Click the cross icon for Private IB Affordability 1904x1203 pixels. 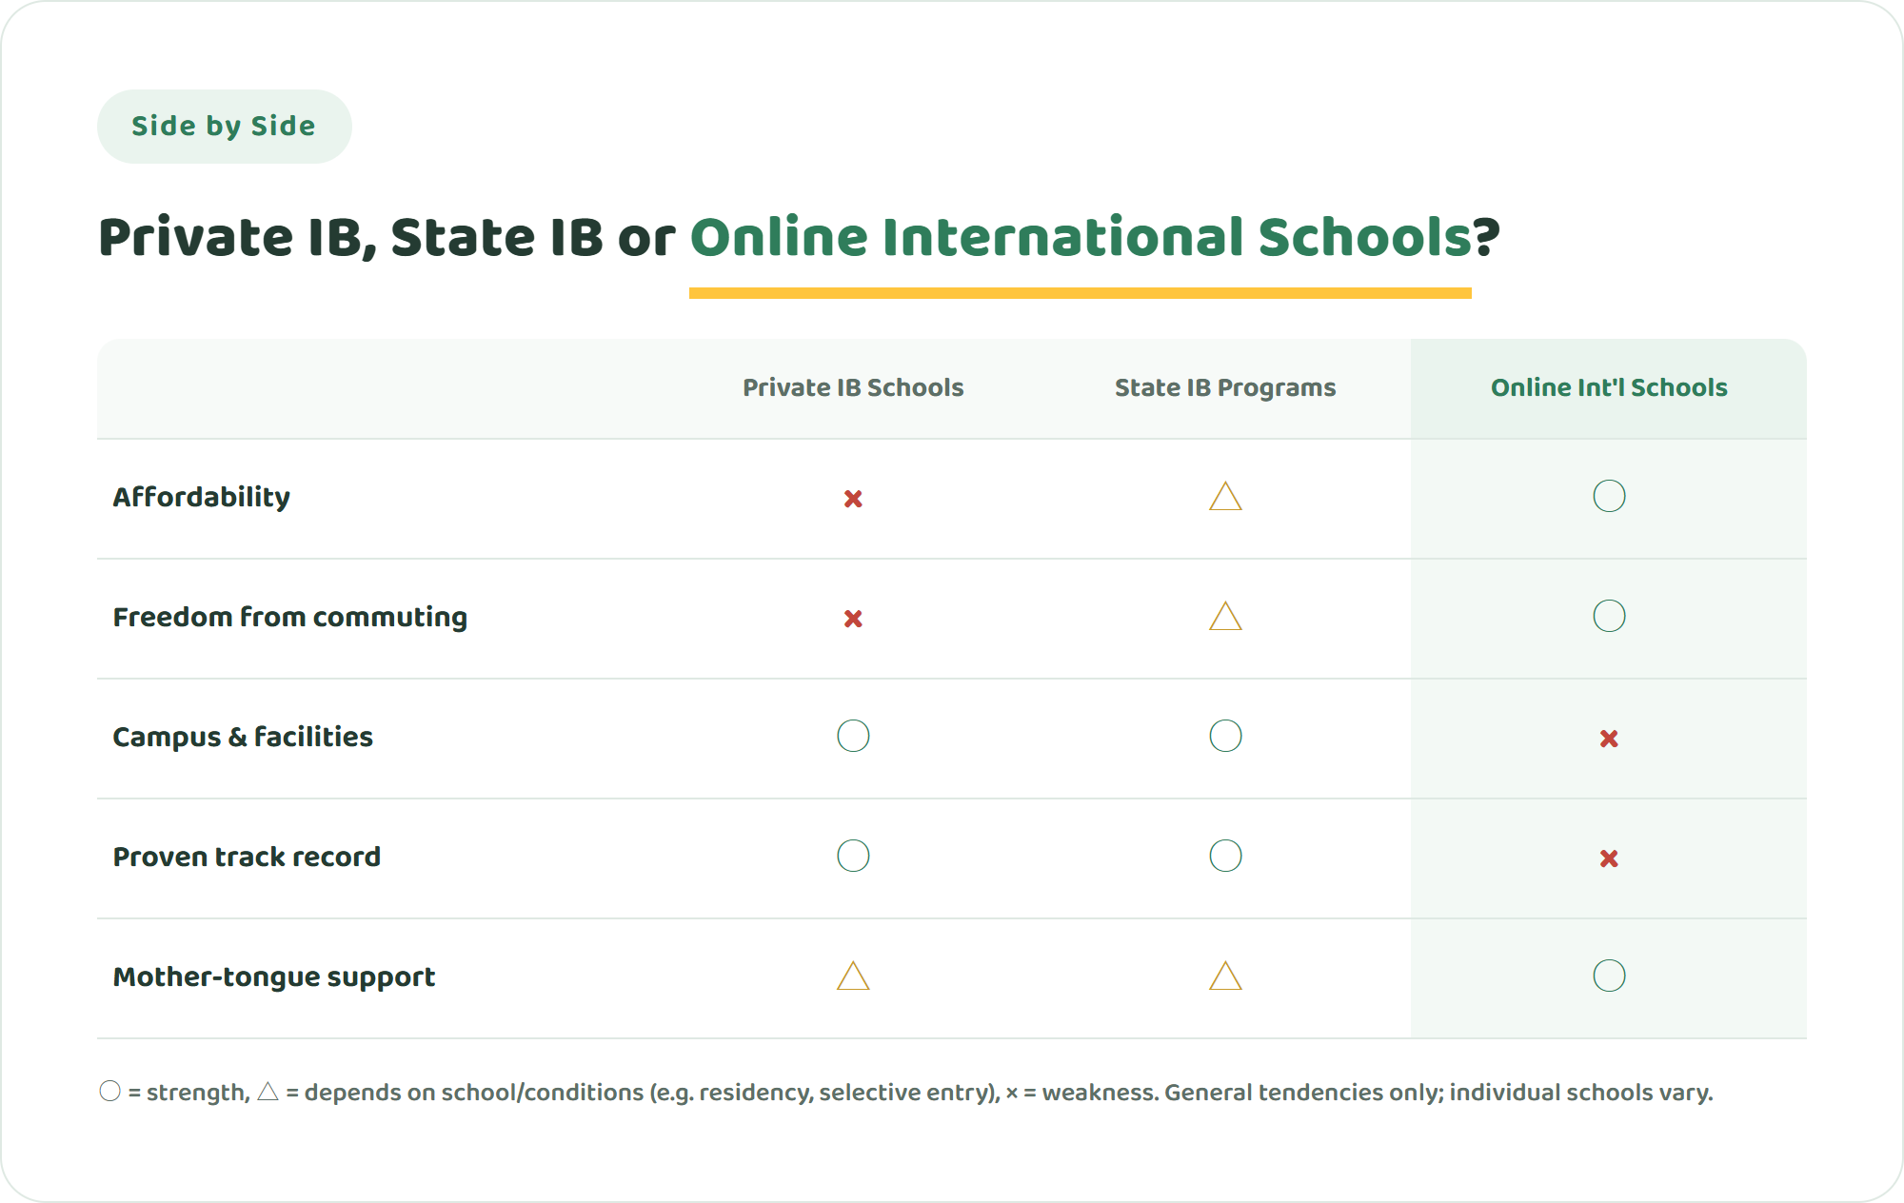[x=853, y=499]
